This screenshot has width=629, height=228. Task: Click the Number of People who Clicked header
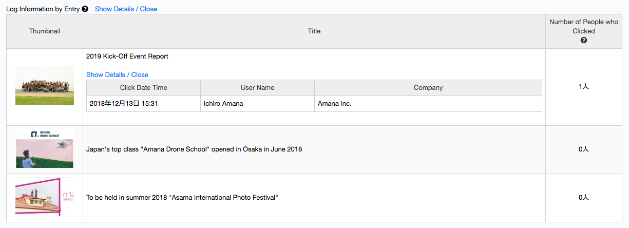[x=584, y=27]
